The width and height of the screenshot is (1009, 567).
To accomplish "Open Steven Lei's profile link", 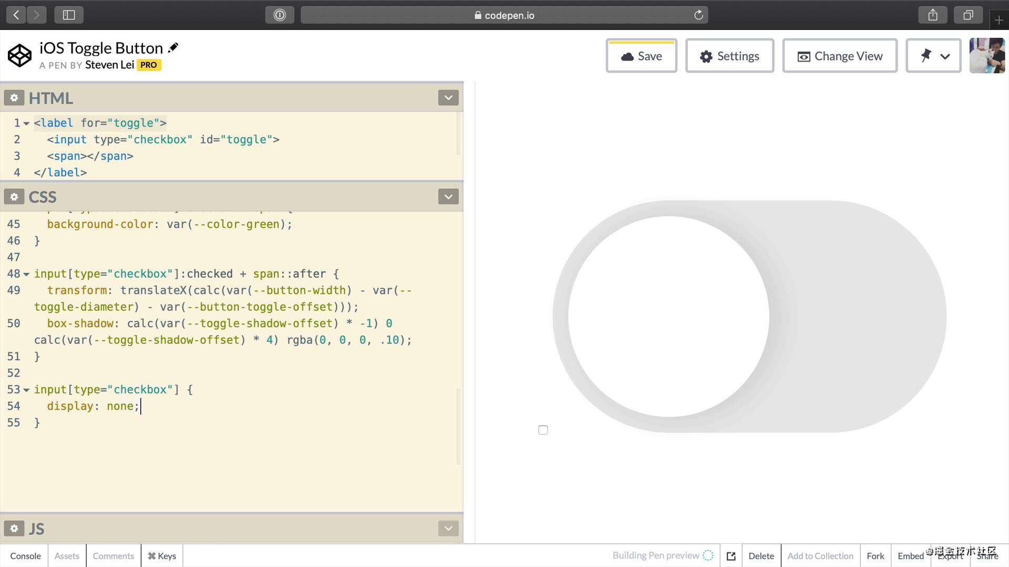I will tap(109, 65).
